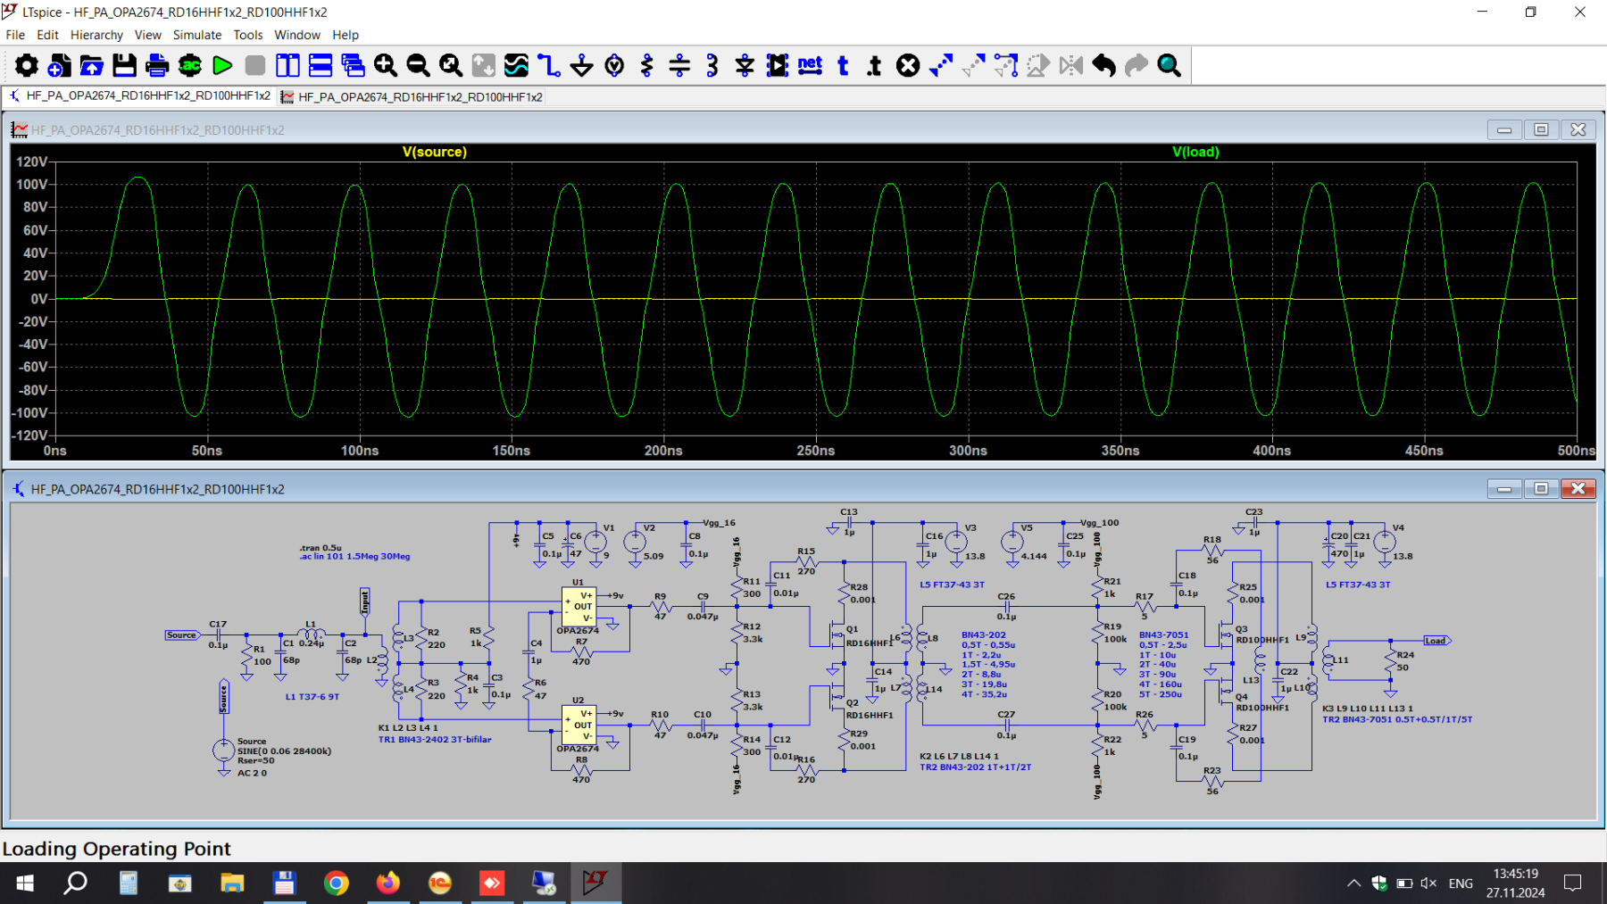Maximize the waveform plot pane
The image size is (1607, 904).
coord(1541,129)
